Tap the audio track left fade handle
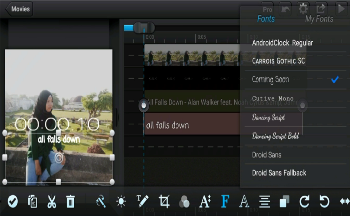Image resolution: width=350 pixels, height=218 pixels. point(144,105)
